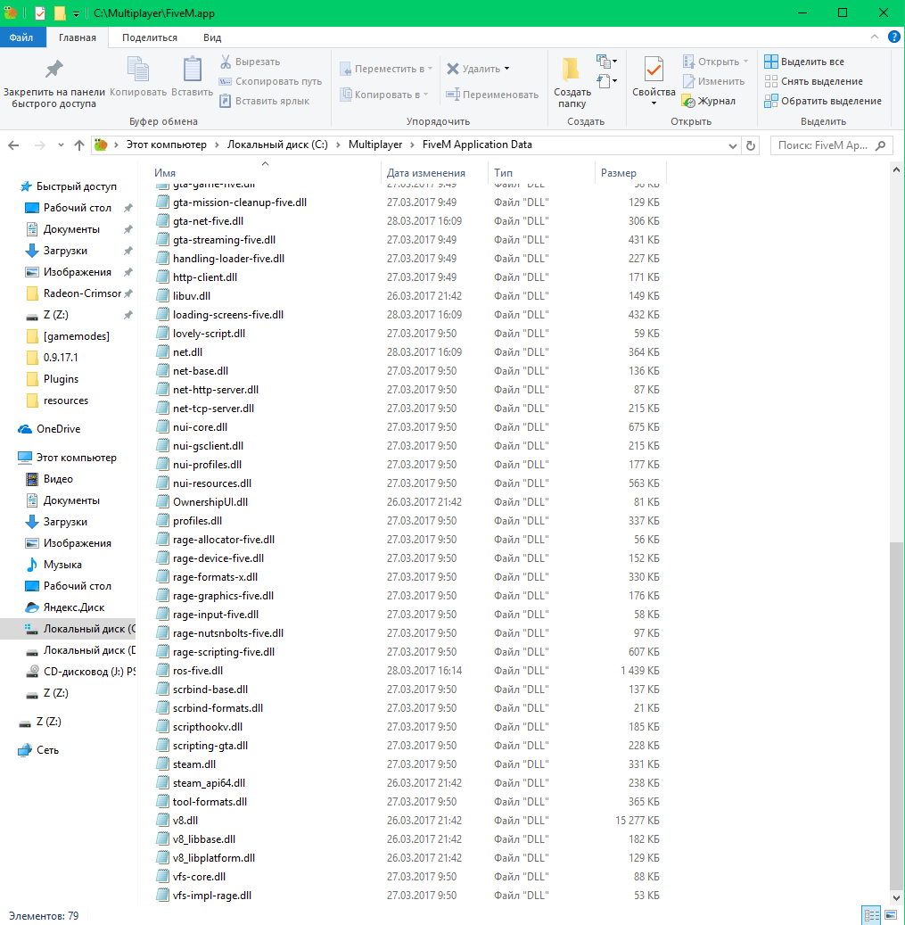The height and width of the screenshot is (925, 905).
Task: Select CD-дисковод (J:) in sidebar
Action: pyautogui.click(x=81, y=672)
